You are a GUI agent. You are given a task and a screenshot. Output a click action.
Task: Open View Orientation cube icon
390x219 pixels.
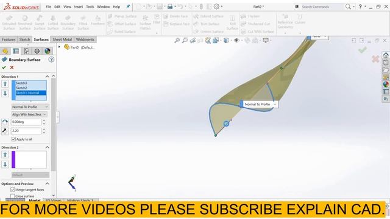tap(216, 40)
